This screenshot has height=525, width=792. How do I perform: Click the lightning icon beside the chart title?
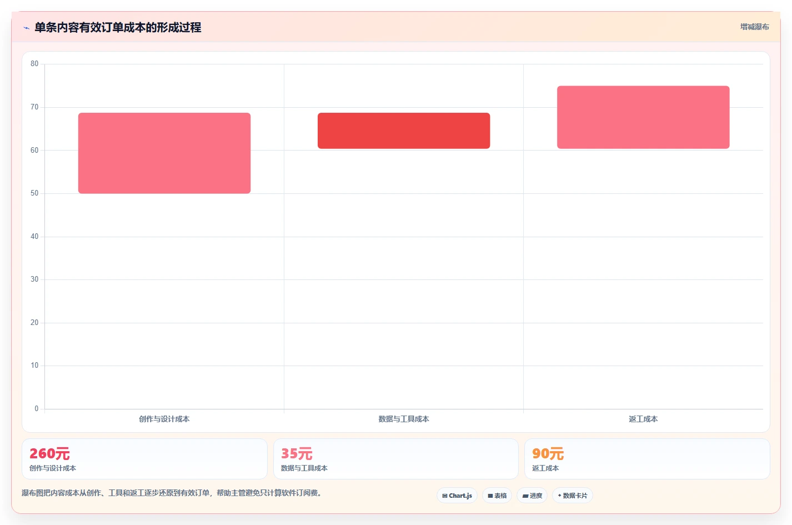pyautogui.click(x=26, y=28)
